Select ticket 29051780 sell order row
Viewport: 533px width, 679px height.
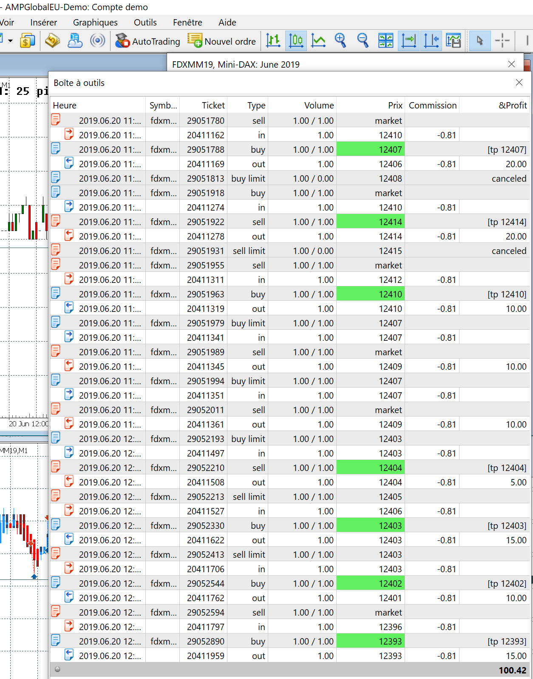290,120
